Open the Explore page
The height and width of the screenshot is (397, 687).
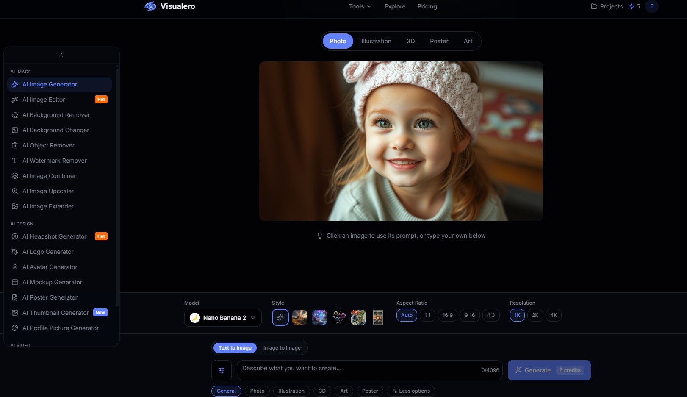click(x=395, y=6)
